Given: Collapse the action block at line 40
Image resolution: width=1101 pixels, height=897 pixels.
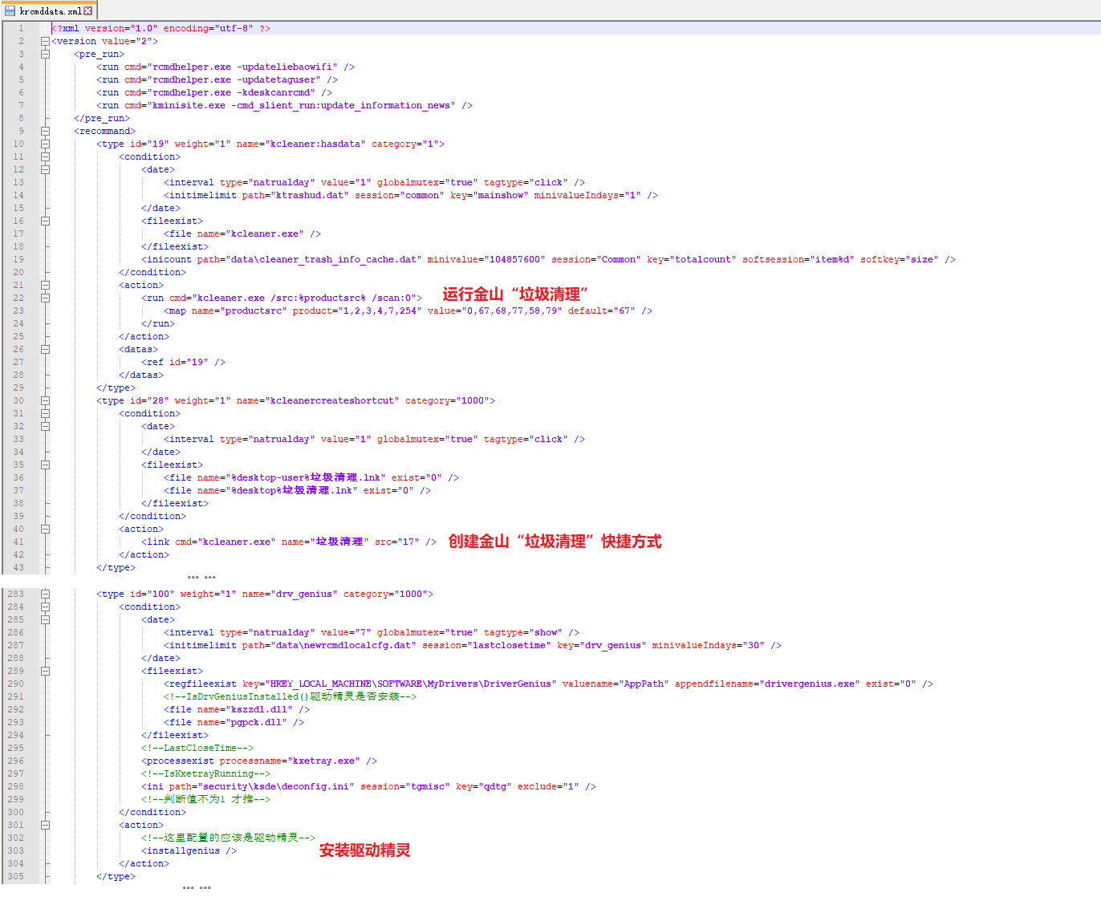Looking at the screenshot, I should pos(46,529).
